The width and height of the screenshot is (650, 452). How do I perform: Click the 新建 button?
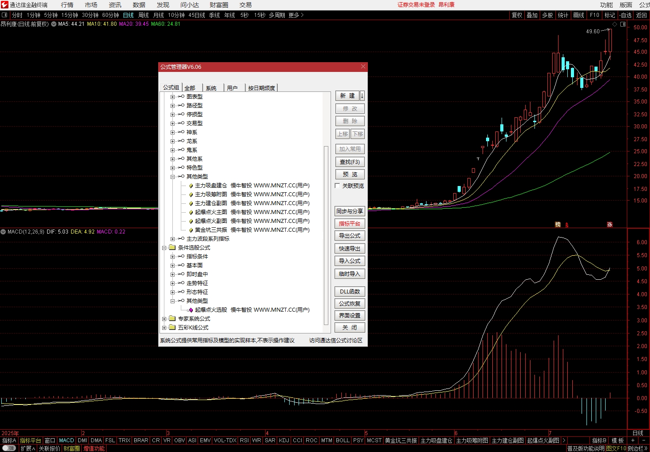click(347, 96)
